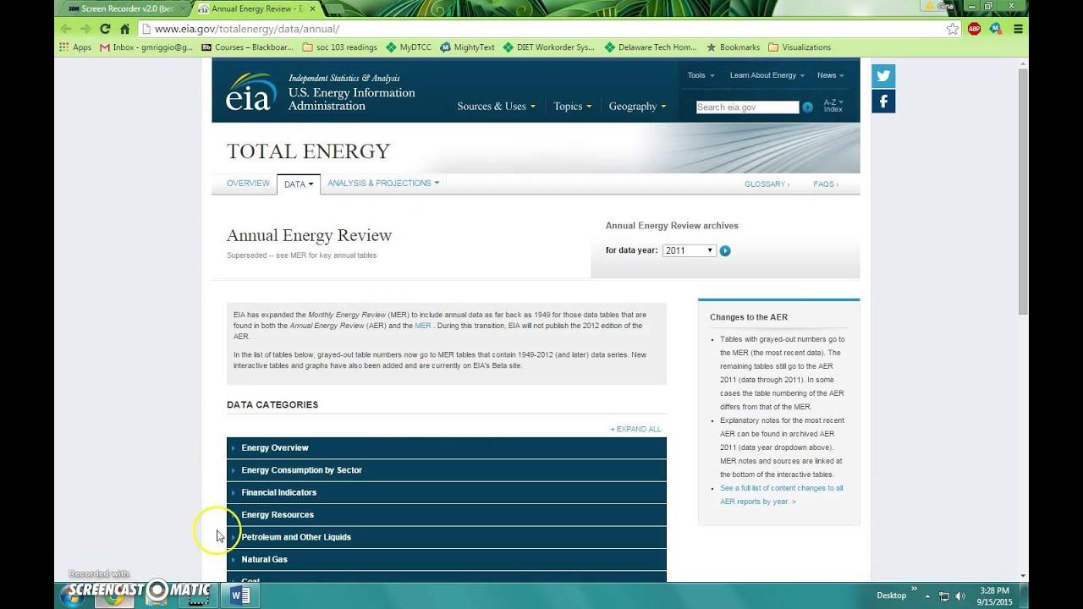Click the browser home icon
This screenshot has height=609, width=1083.
(x=124, y=29)
